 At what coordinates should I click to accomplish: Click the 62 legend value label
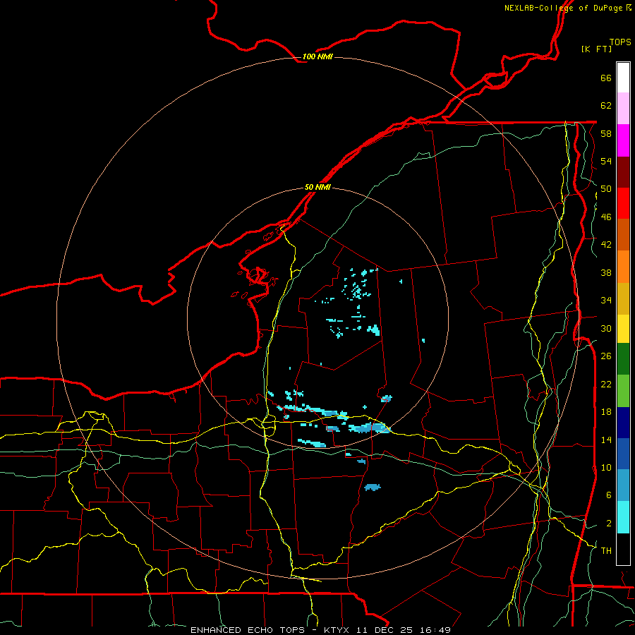[606, 106]
